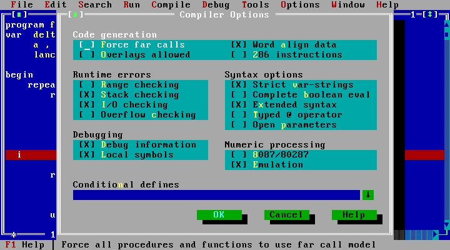Click the Cancel button
The height and width of the screenshot is (250, 450).
point(286,215)
